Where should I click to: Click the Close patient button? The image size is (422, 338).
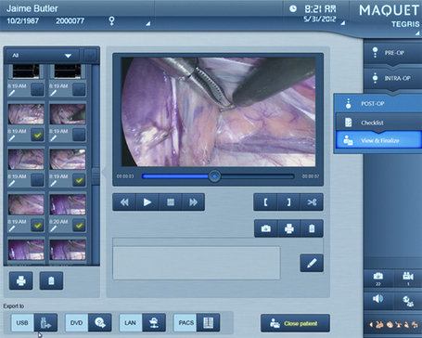pyautogui.click(x=295, y=323)
